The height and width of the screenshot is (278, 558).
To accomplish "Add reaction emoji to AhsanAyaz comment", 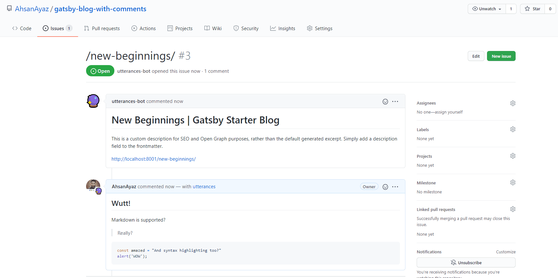I will tap(385, 187).
